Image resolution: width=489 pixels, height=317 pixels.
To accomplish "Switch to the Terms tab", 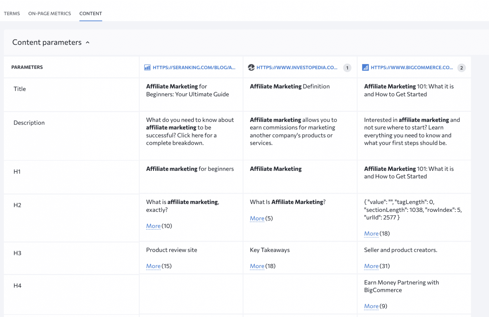I will pos(12,13).
